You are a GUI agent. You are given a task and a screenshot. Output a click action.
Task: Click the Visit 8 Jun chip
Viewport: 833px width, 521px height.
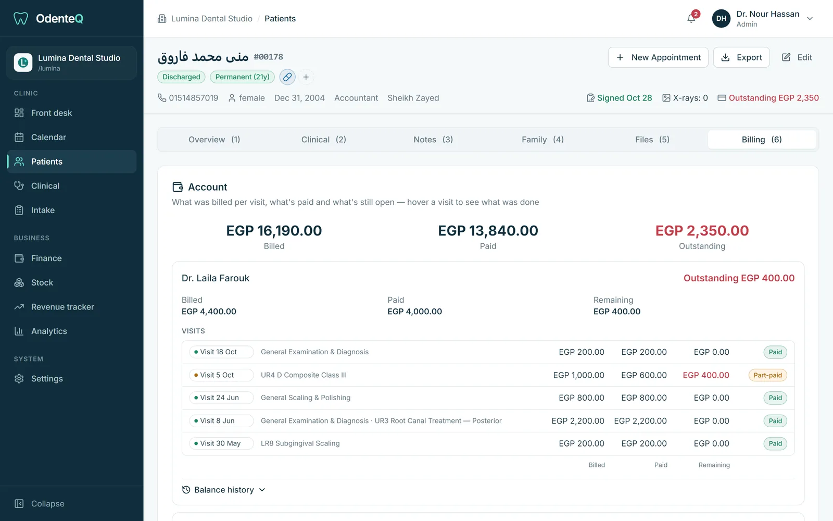click(x=221, y=421)
